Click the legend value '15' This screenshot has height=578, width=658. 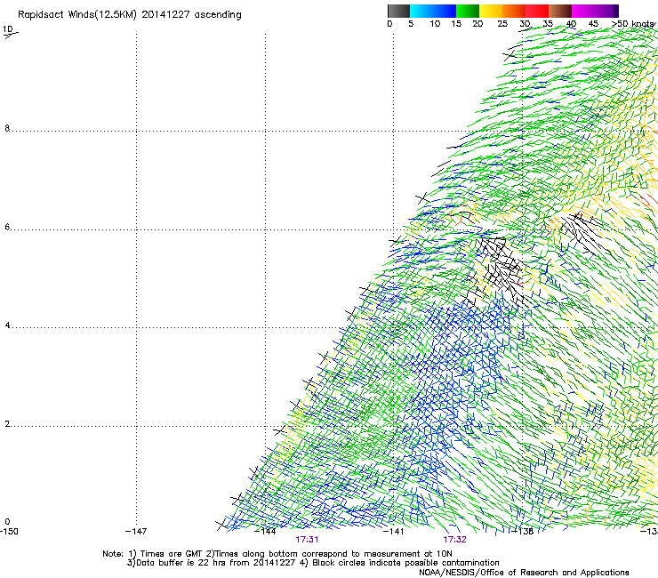[x=456, y=24]
